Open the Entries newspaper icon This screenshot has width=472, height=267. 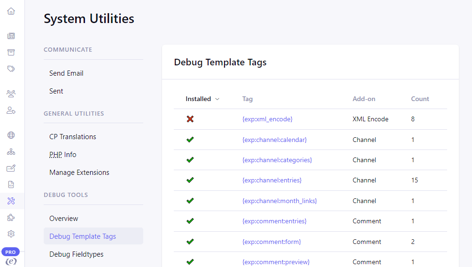click(x=11, y=36)
